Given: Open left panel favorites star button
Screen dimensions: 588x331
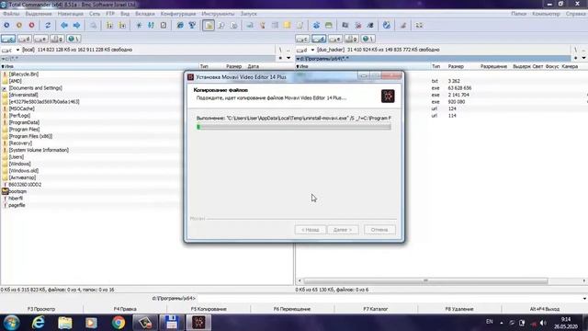Looking at the screenshot, I should 280,58.
